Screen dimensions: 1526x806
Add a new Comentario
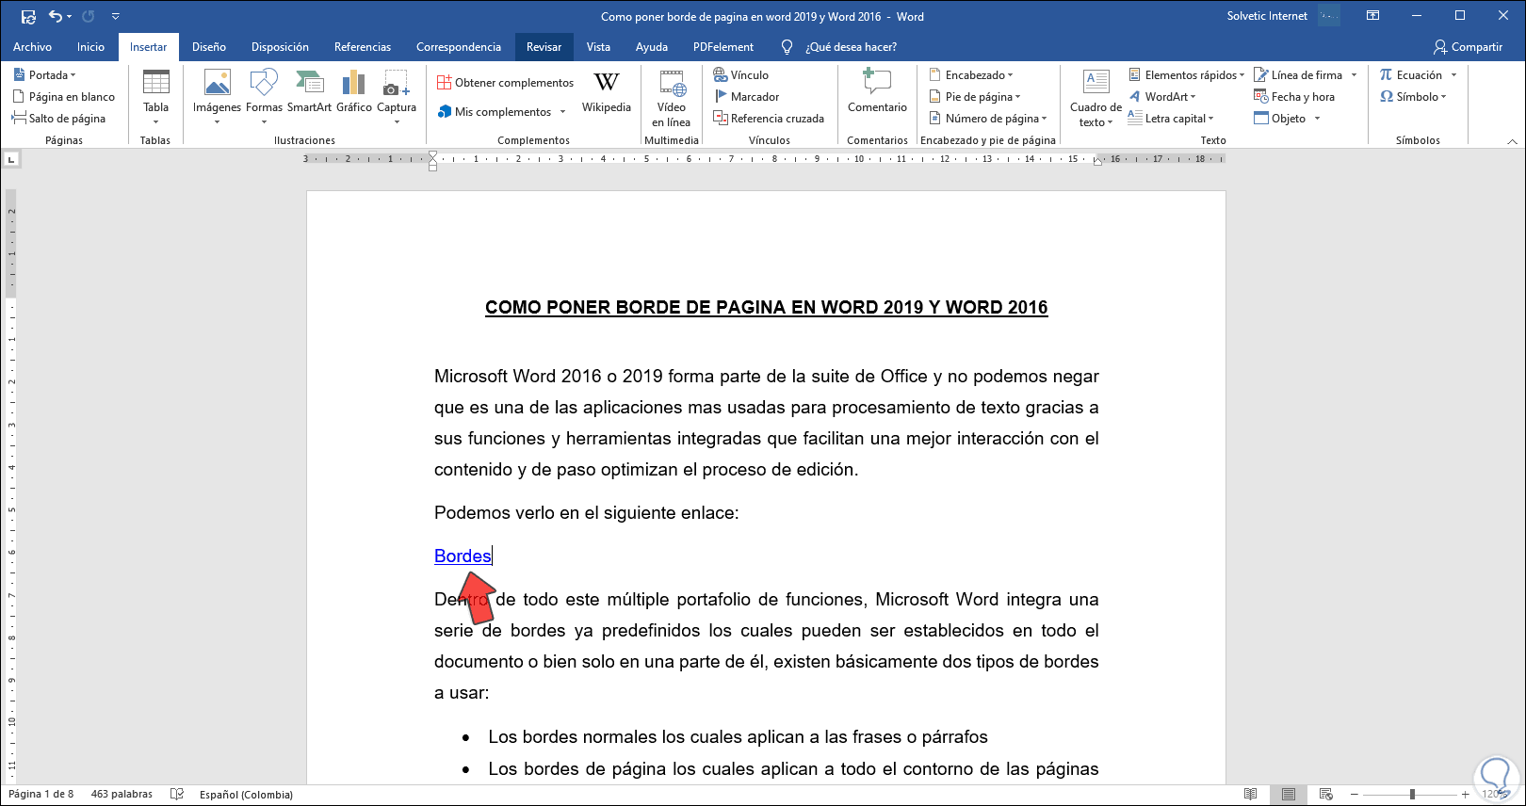[878, 92]
